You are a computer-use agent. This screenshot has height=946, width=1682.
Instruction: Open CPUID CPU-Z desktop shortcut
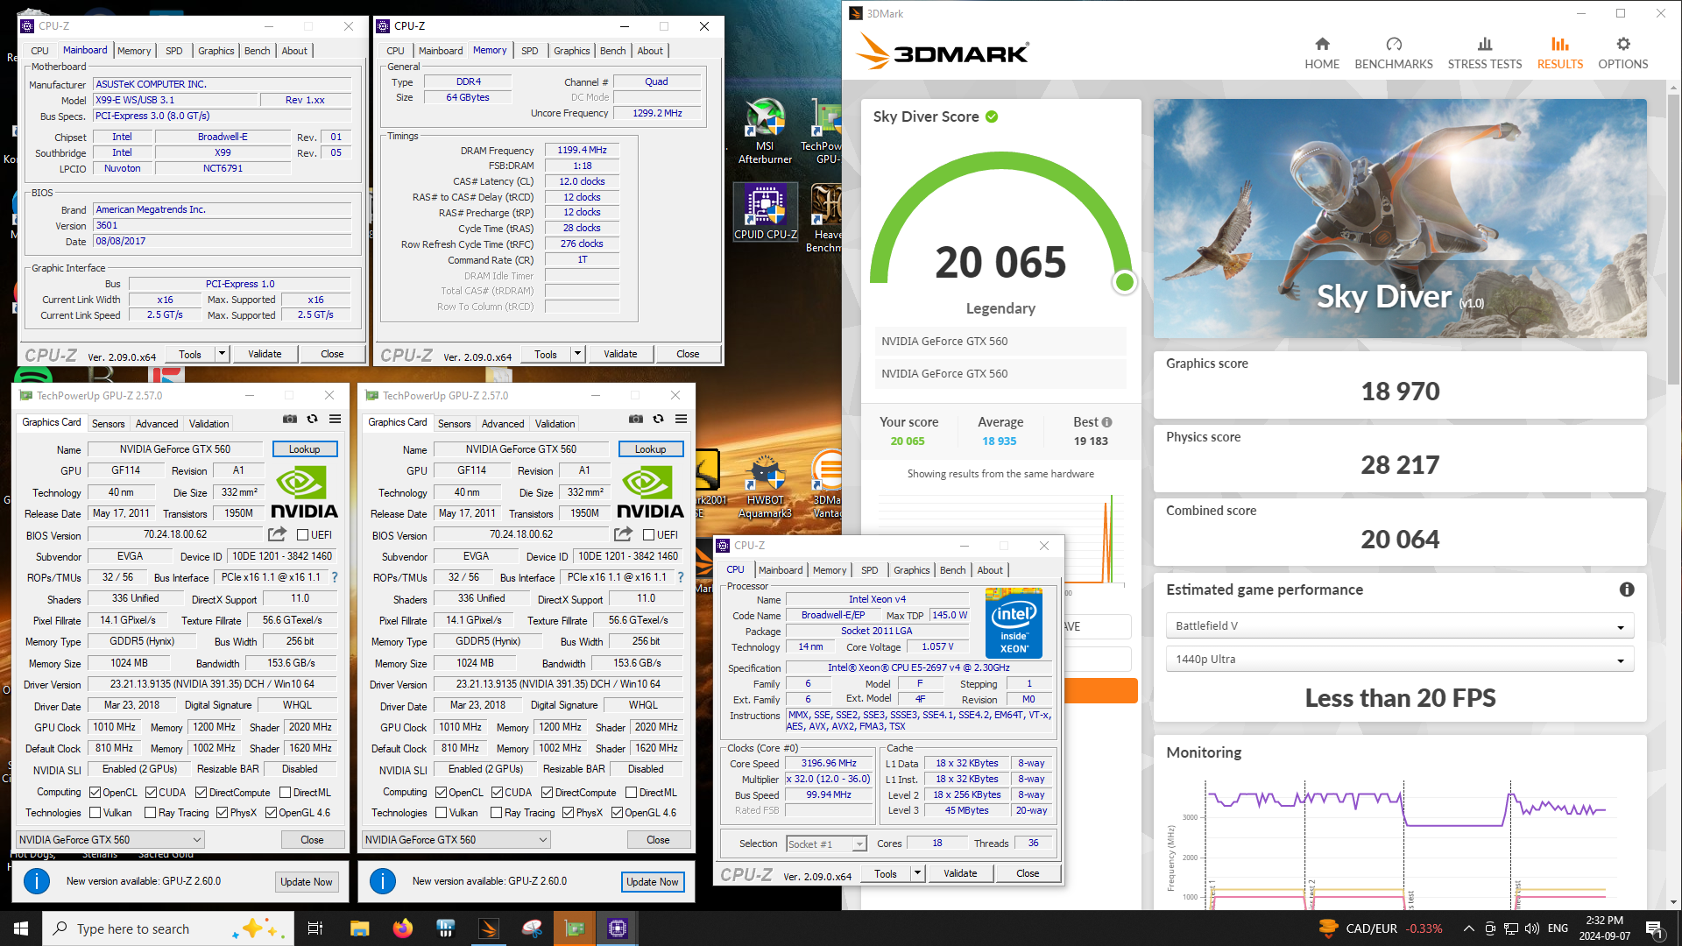click(x=765, y=212)
